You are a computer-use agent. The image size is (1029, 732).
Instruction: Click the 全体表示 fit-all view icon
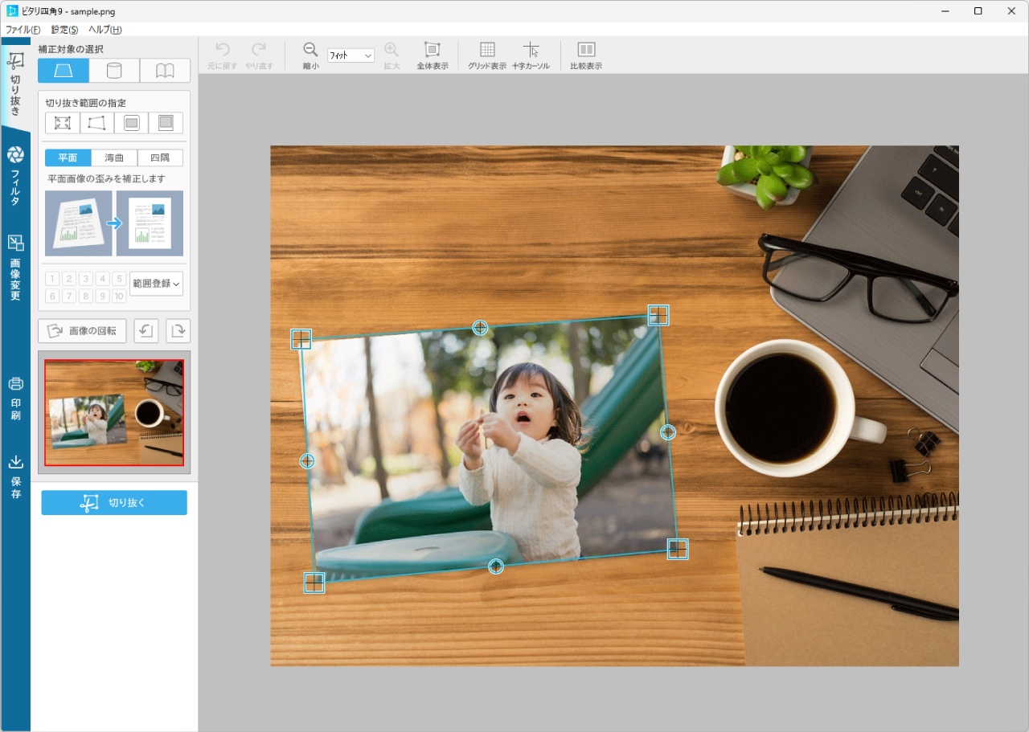[x=432, y=51]
